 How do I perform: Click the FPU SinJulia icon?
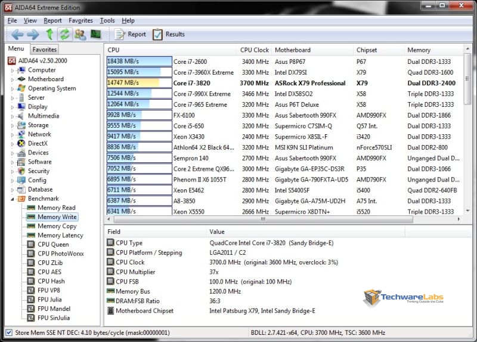pos(31,318)
